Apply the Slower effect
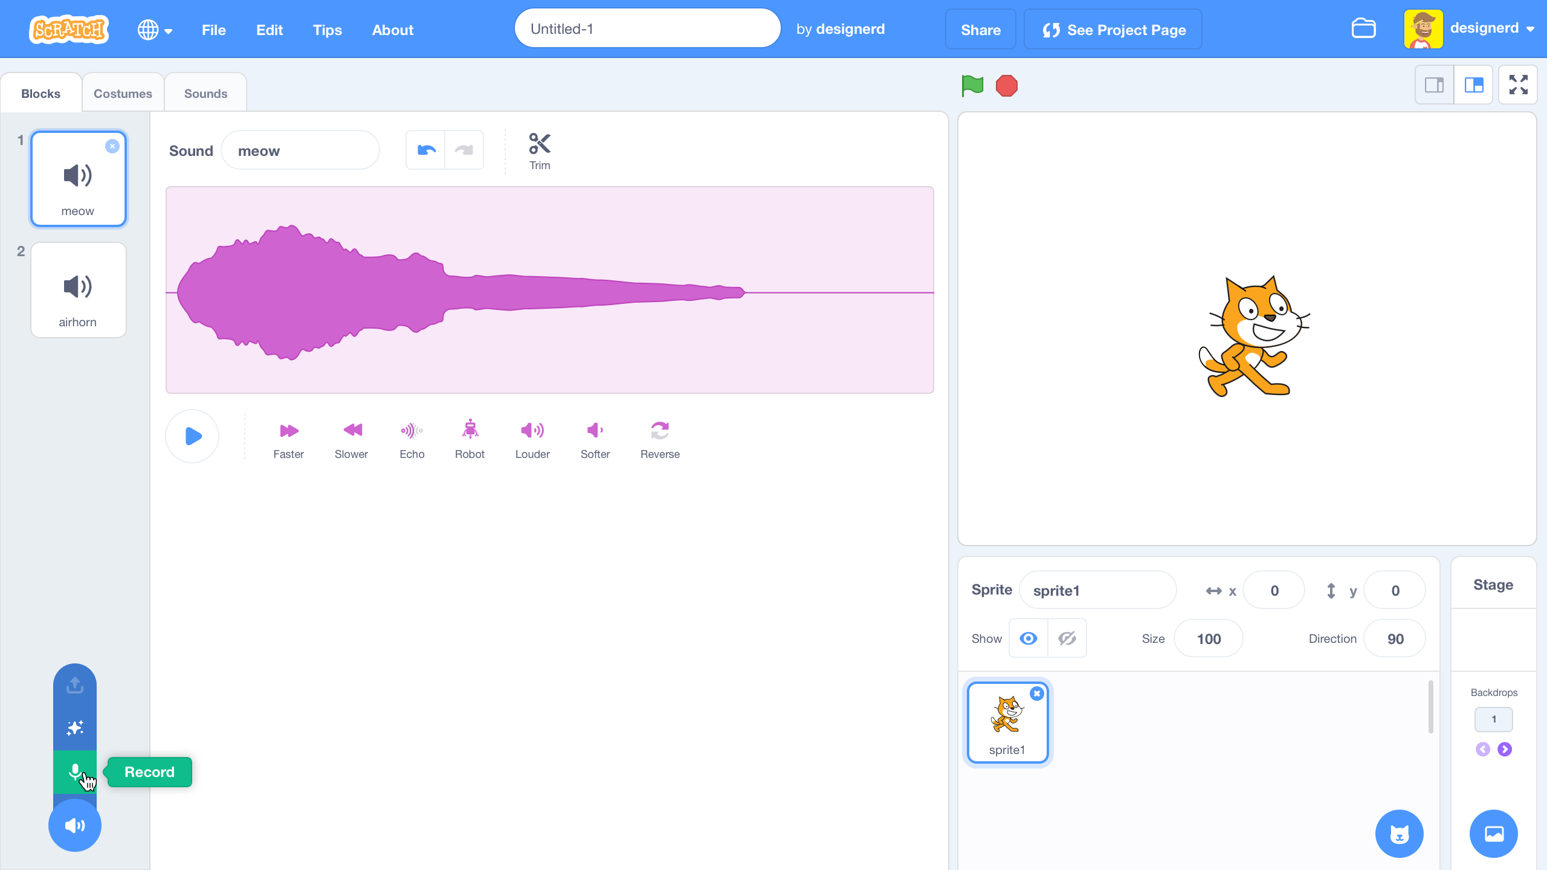The width and height of the screenshot is (1547, 870). pyautogui.click(x=351, y=440)
